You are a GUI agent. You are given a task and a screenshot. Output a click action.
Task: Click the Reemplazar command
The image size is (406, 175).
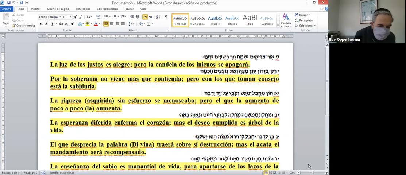pyautogui.click(x=304, y=20)
